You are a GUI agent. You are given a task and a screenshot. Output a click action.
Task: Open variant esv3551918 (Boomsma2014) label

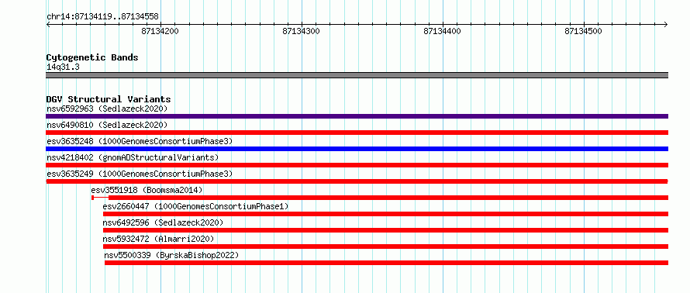[x=147, y=190]
